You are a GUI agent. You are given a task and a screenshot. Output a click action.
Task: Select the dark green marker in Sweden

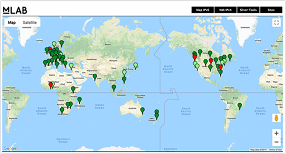(62, 43)
